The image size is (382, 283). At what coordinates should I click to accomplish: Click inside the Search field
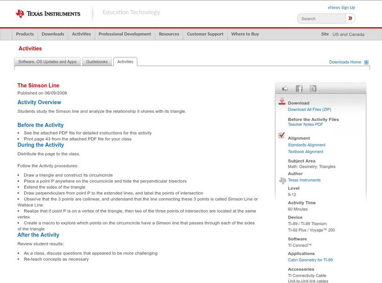point(321,18)
